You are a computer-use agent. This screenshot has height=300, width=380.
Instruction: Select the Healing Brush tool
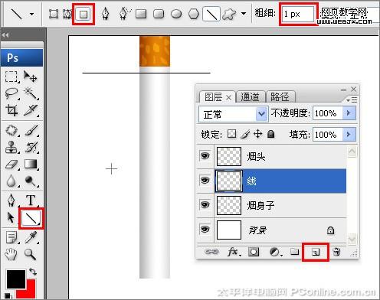pos(11,130)
